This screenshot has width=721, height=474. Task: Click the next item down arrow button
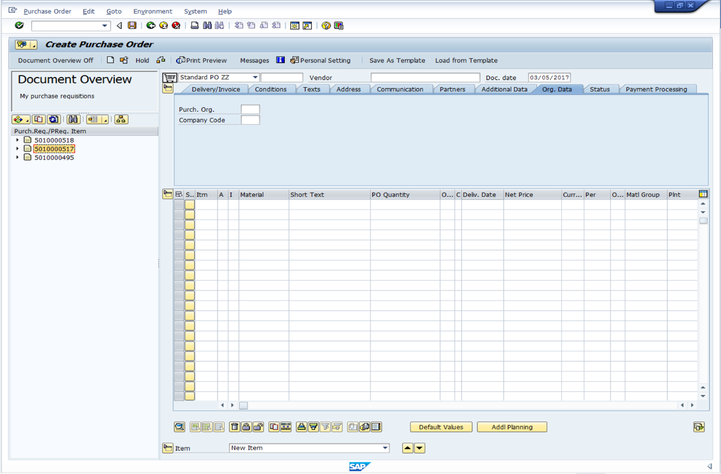tap(420, 448)
